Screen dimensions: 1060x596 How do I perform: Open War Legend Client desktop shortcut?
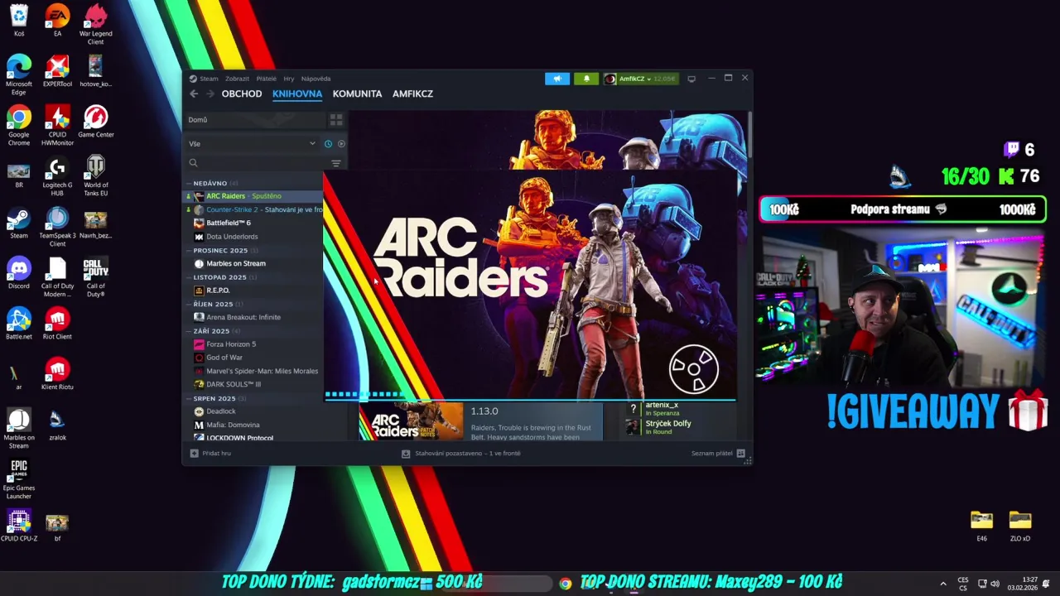click(95, 24)
